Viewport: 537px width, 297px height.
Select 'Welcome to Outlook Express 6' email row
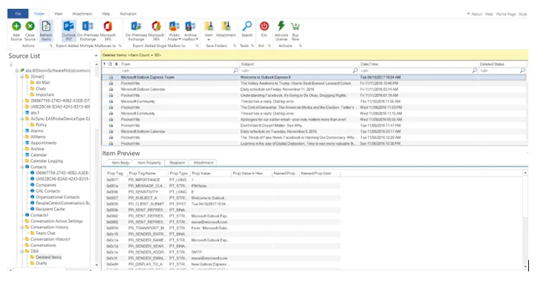point(314,77)
